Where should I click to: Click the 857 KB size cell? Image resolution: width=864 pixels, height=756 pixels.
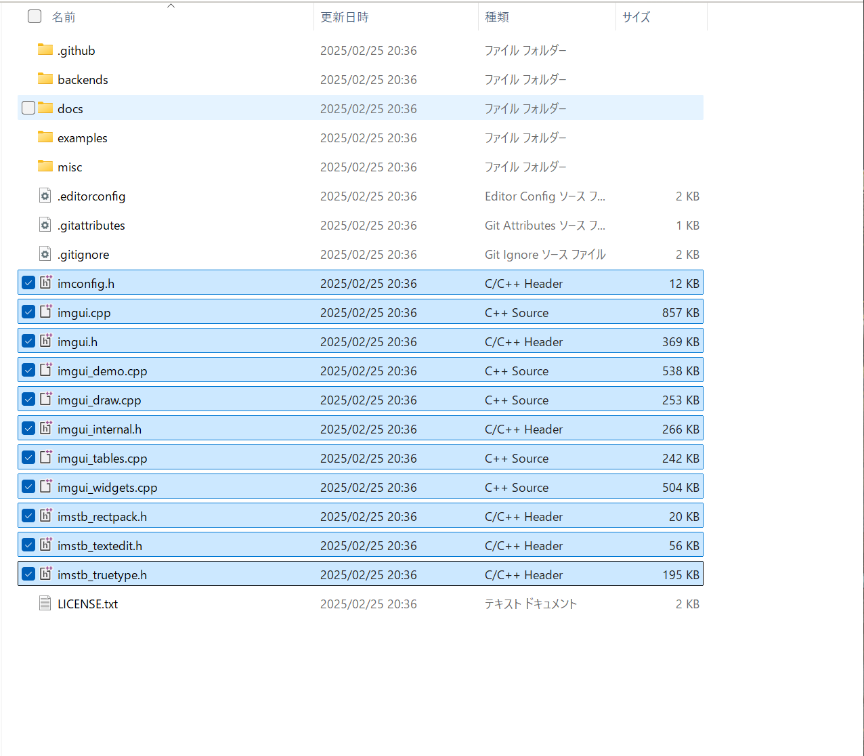point(681,313)
